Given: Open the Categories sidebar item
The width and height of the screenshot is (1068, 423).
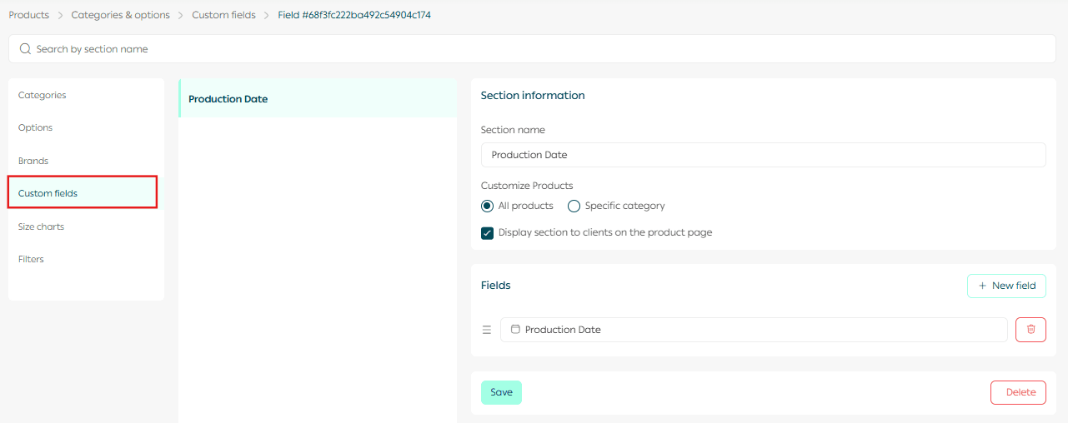Looking at the screenshot, I should tap(43, 96).
